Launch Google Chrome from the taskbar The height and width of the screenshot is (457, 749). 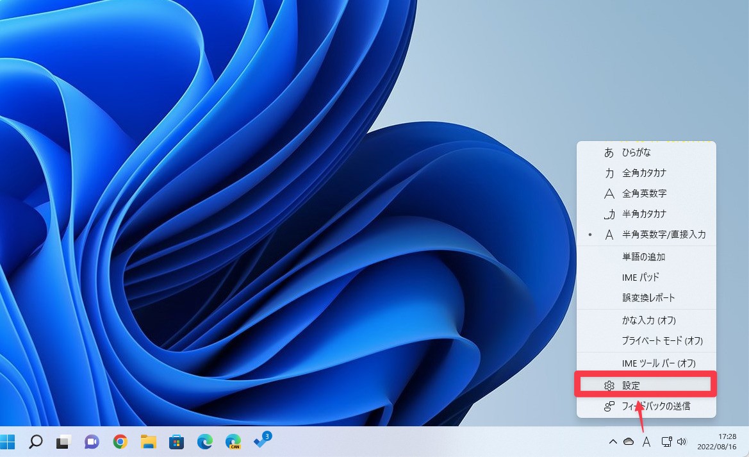click(x=122, y=442)
